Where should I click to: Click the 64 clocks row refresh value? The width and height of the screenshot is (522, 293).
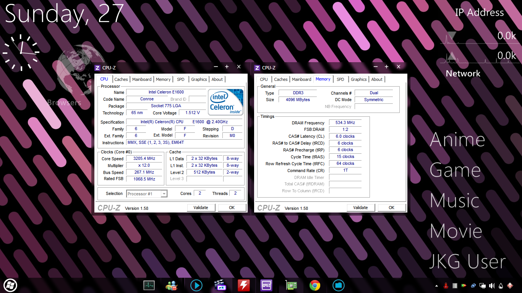[x=345, y=163]
